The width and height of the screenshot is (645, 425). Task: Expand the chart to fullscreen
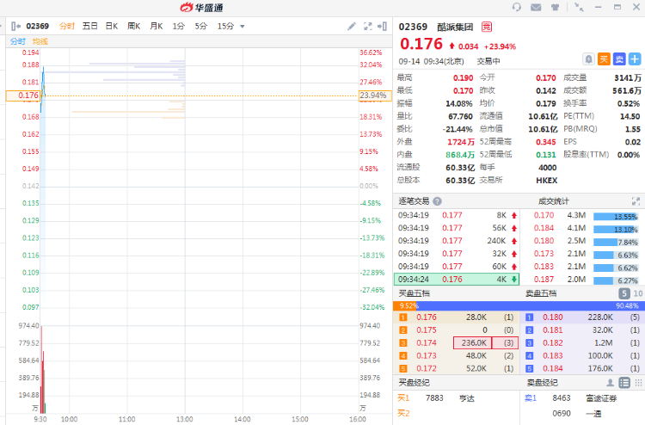pyautogui.click(x=368, y=27)
